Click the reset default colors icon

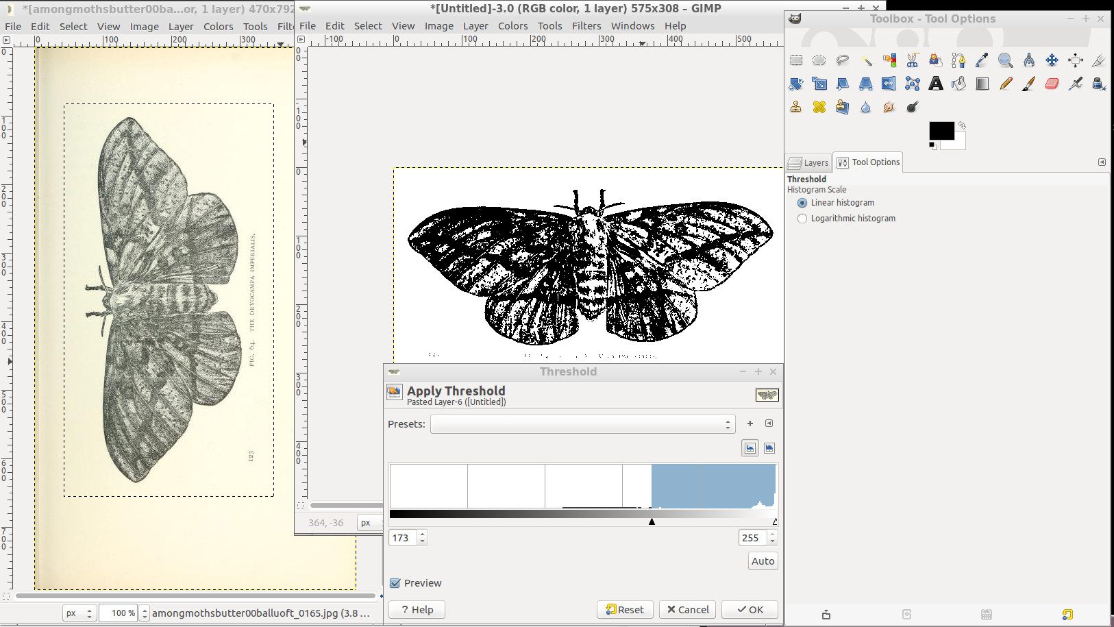click(x=933, y=146)
